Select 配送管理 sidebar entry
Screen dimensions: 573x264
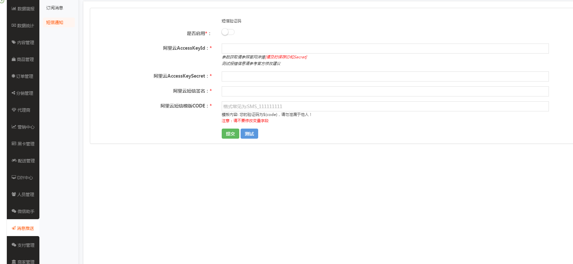(x=23, y=161)
